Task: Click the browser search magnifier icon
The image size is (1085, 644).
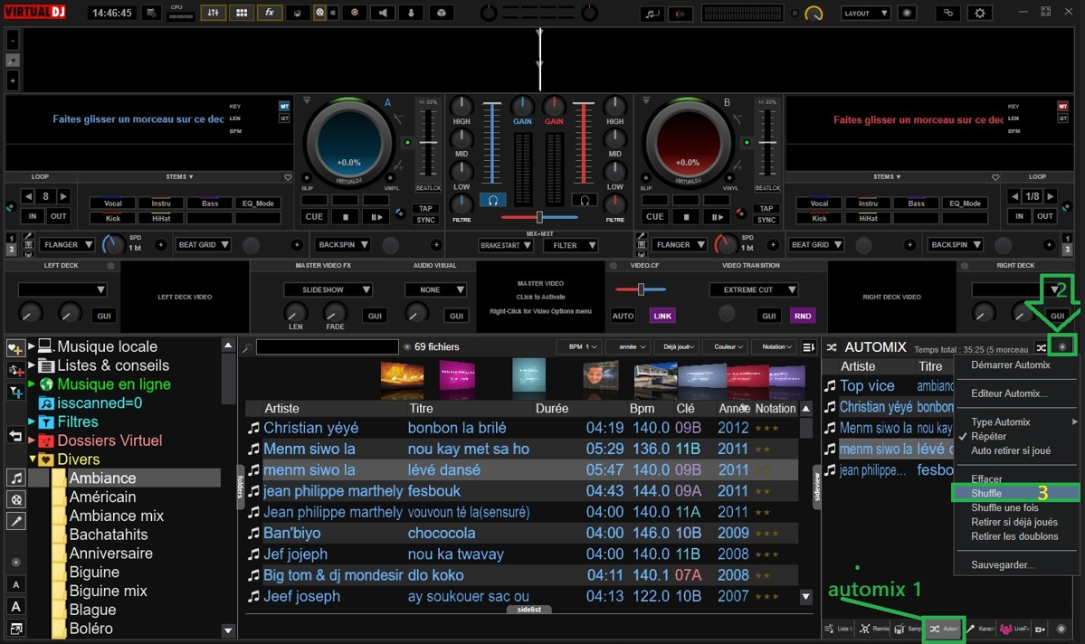Action: 247,347
